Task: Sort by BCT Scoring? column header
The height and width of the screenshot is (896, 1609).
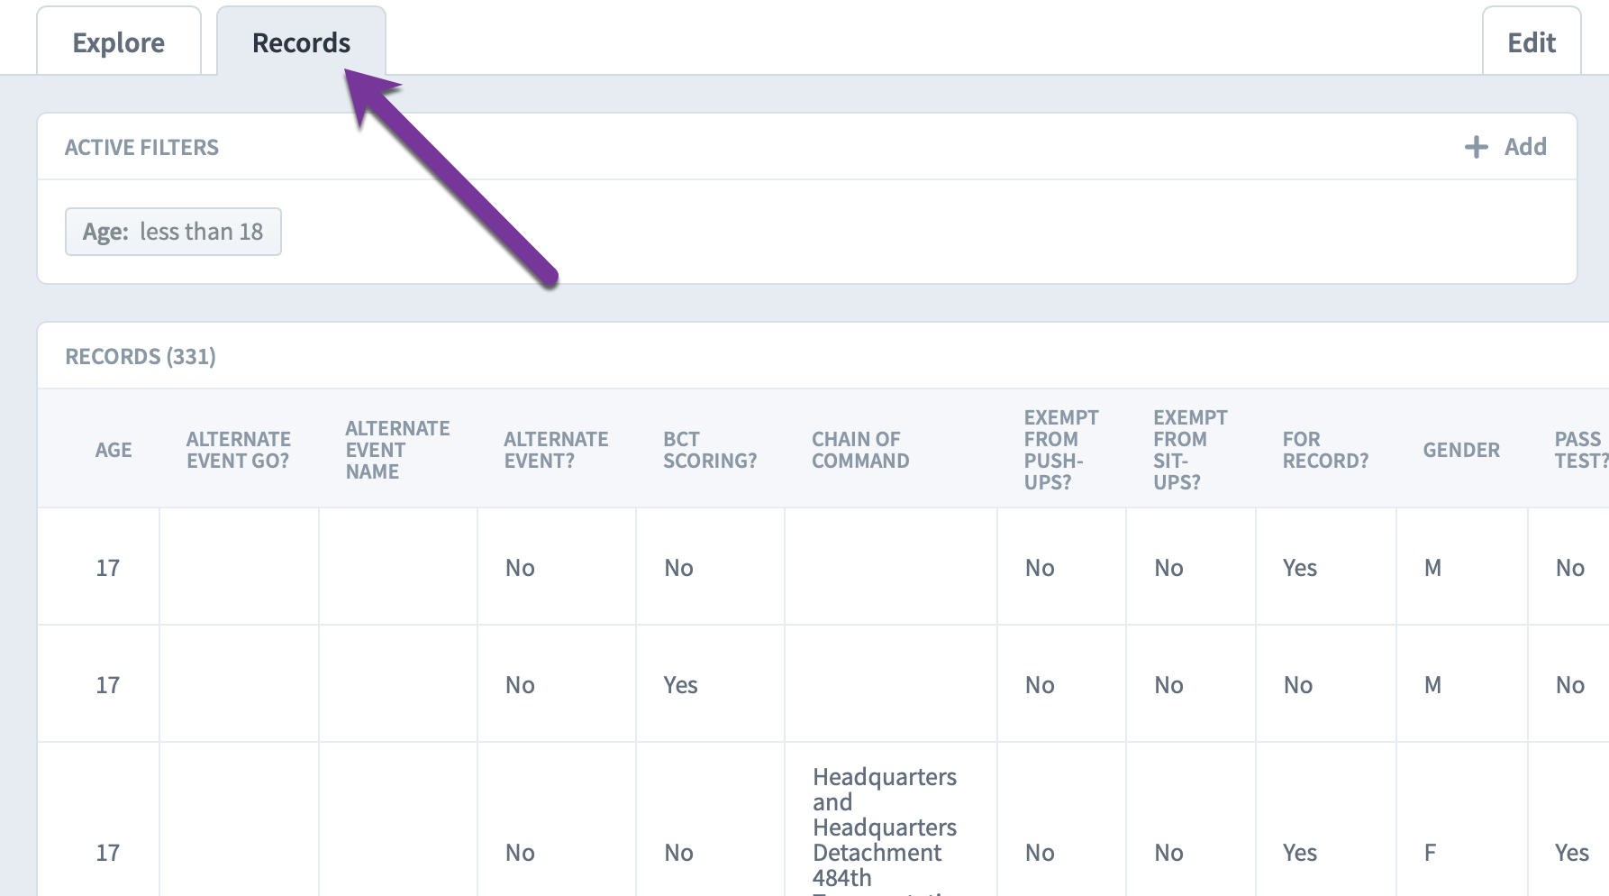Action: (x=709, y=450)
